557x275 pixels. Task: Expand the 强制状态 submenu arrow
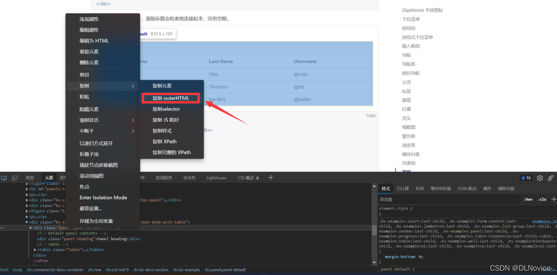point(133,120)
